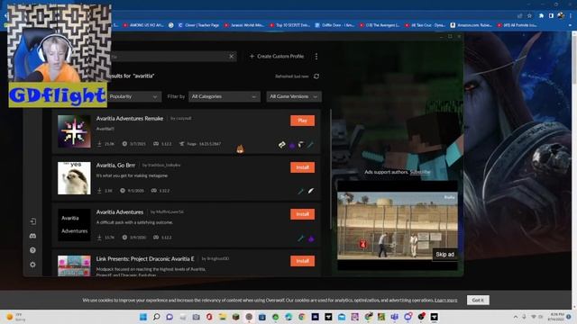Open the browser extensions puzzle icon
The width and height of the screenshot is (577, 324).
tap(541, 16)
